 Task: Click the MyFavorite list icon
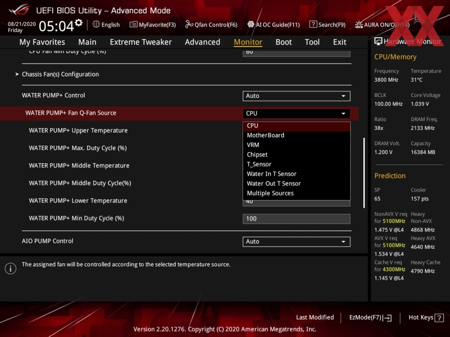point(133,24)
